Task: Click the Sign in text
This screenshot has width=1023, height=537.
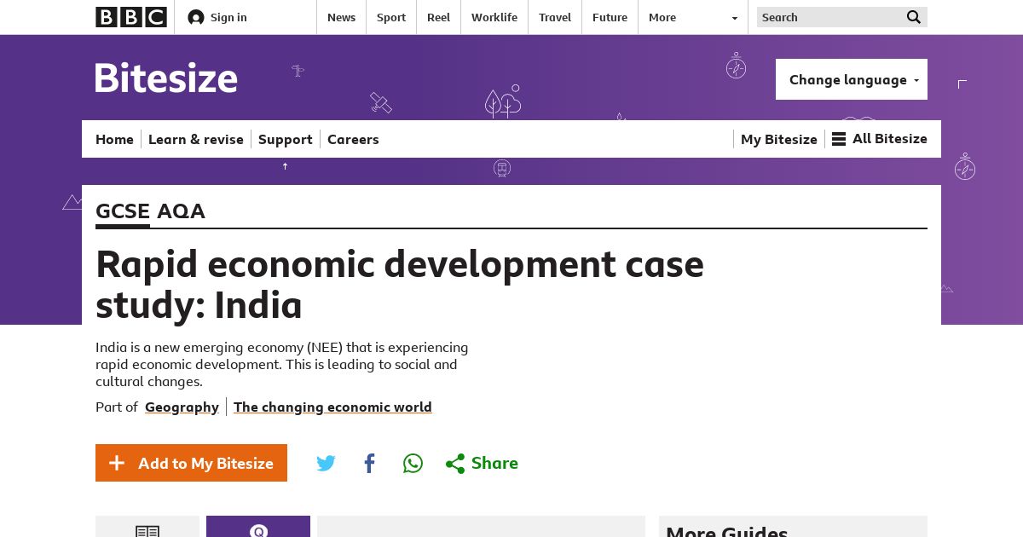Action: click(228, 17)
